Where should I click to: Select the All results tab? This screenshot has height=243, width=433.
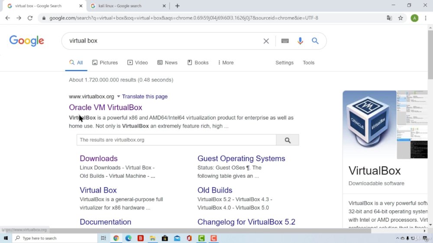pos(76,63)
